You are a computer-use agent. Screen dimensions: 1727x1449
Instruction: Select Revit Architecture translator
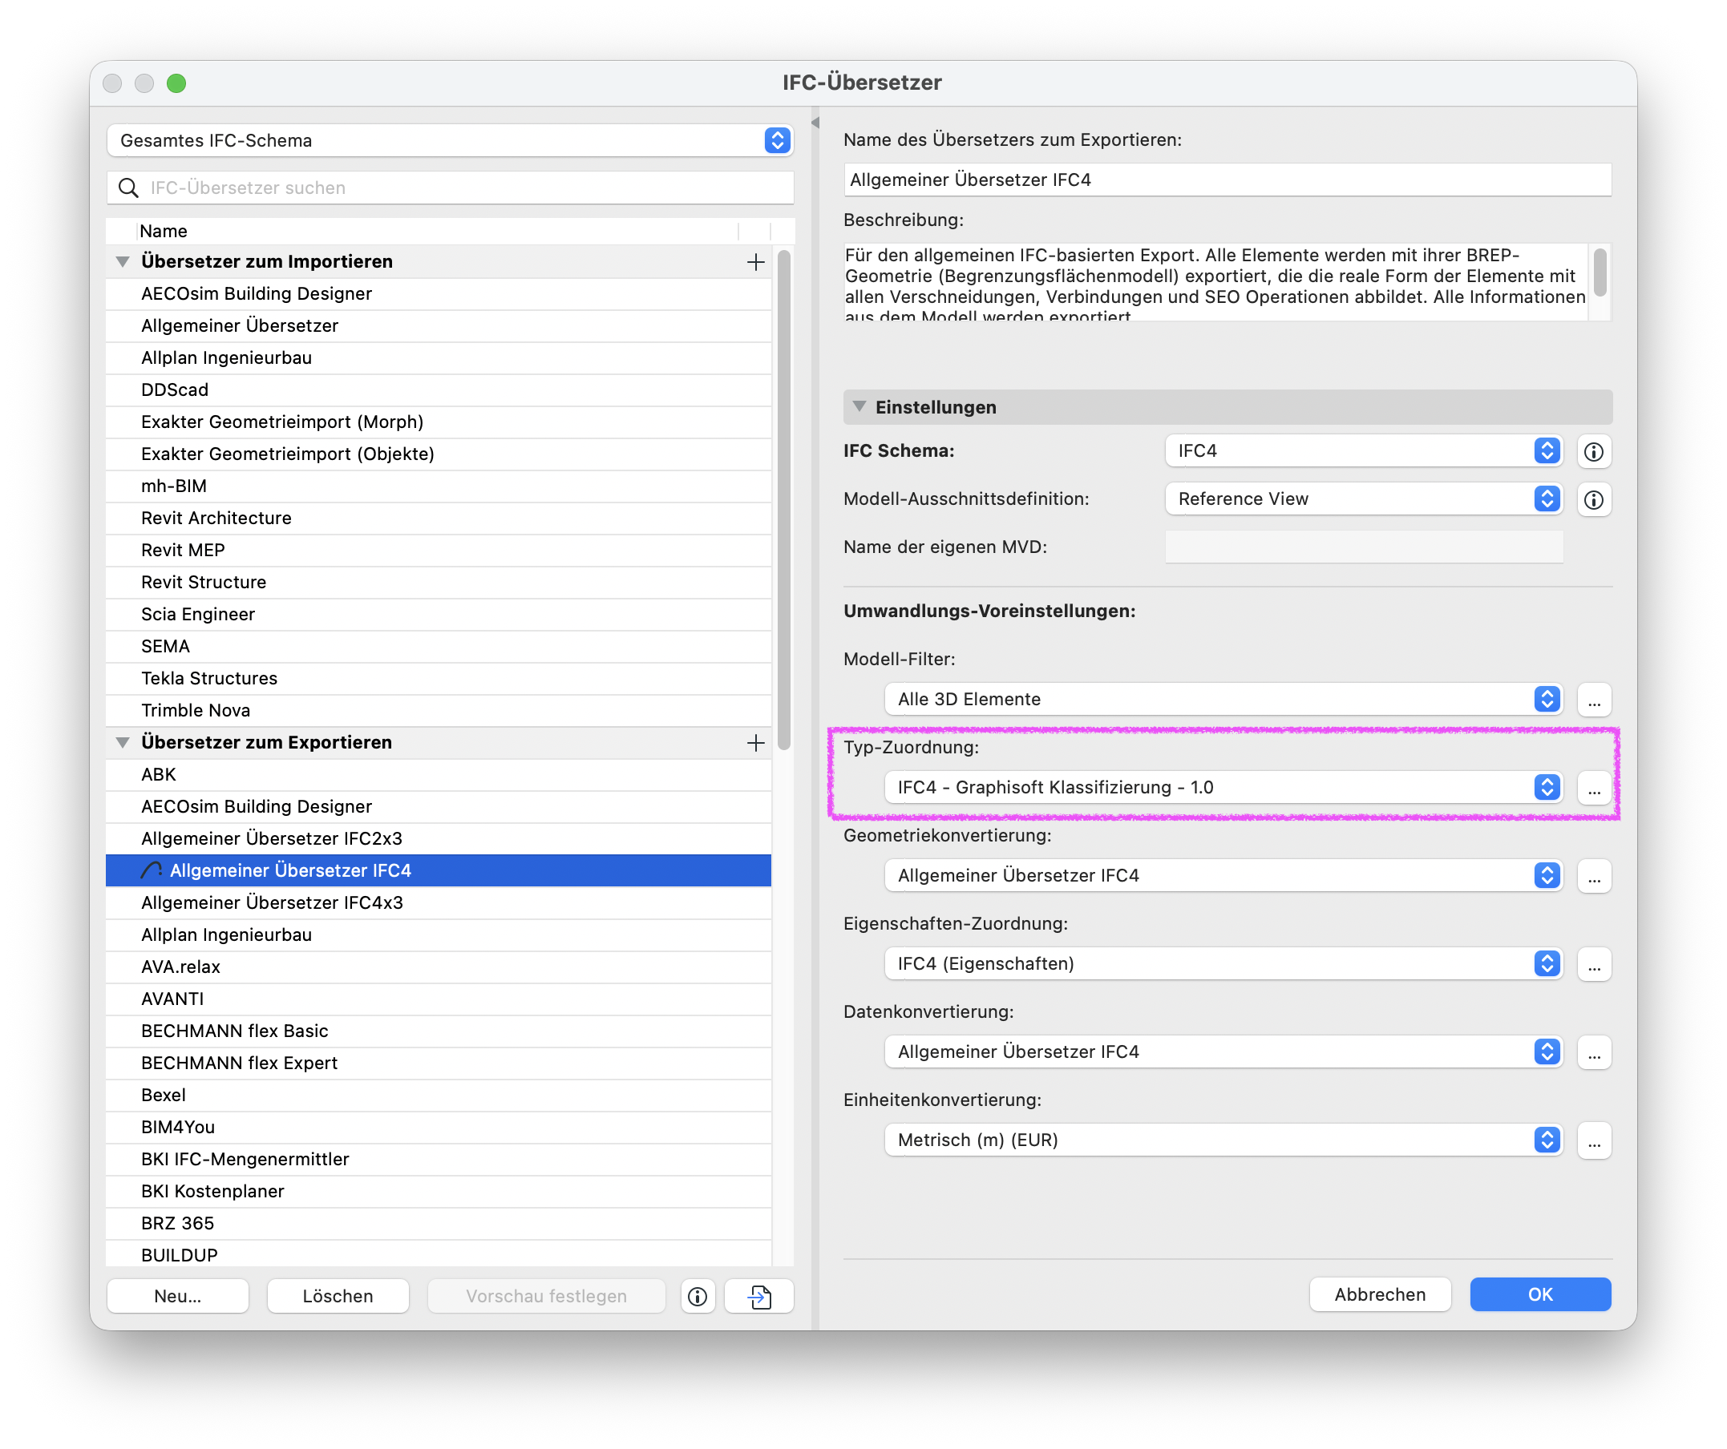point(439,519)
